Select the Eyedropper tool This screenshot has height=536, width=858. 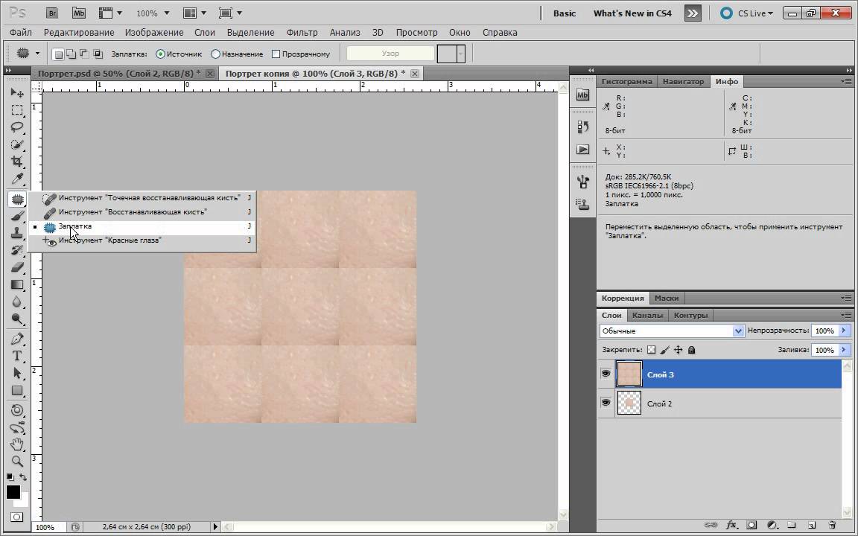pos(16,179)
